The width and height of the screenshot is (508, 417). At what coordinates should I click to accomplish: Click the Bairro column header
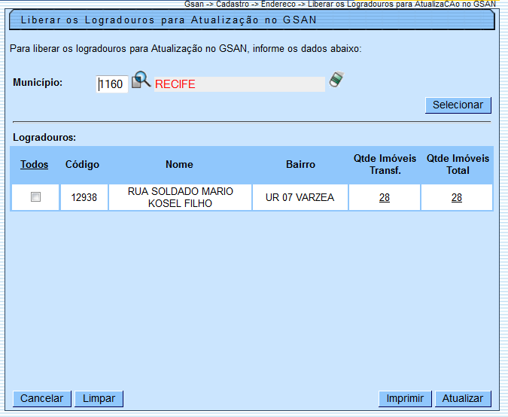300,164
